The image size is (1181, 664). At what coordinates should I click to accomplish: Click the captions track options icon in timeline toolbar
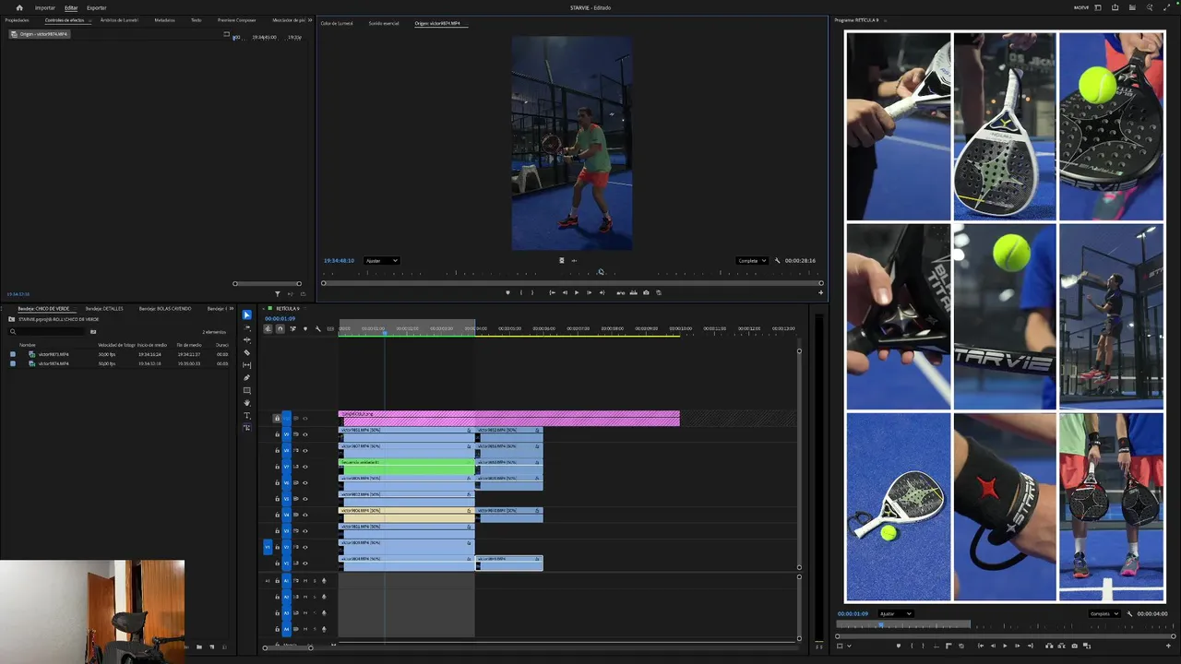(330, 329)
